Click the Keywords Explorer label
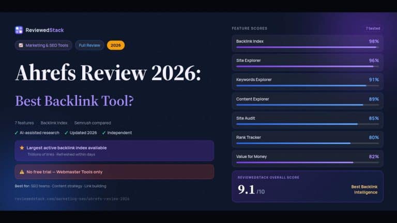 254,79
